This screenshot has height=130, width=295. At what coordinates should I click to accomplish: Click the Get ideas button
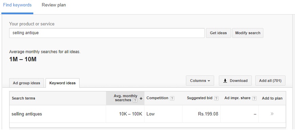tap(218, 33)
